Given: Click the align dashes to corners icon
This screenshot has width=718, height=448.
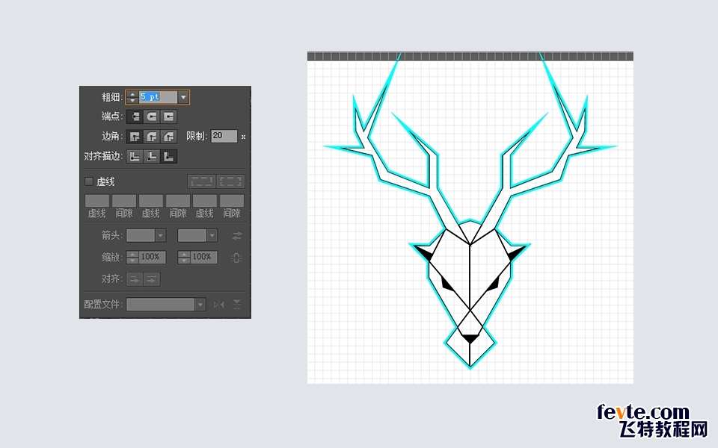Looking at the screenshot, I should [x=230, y=181].
